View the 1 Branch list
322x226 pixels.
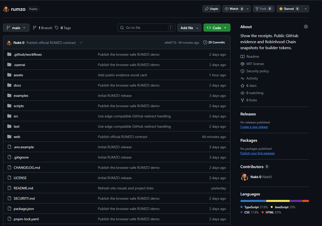(42, 28)
